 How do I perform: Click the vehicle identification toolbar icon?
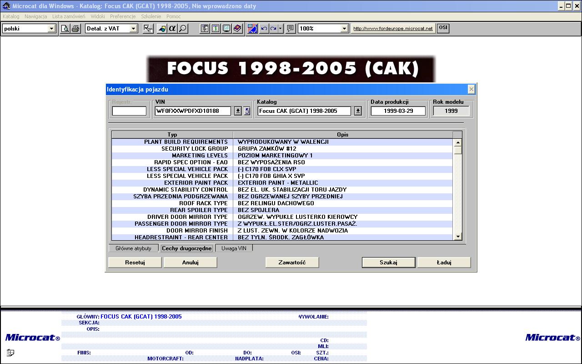148,29
